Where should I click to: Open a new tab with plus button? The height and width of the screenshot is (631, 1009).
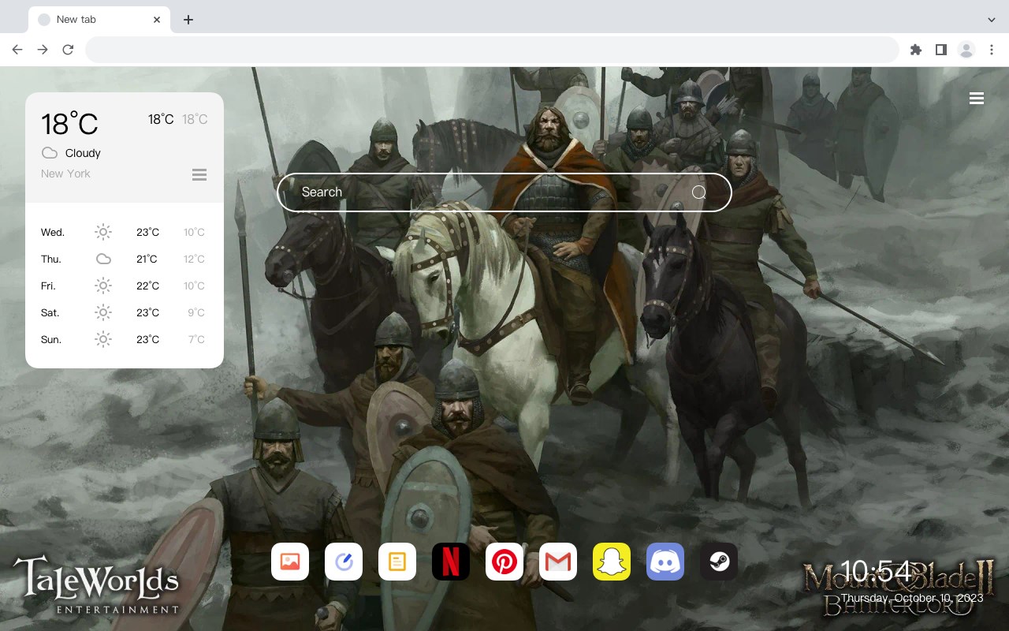(x=188, y=20)
